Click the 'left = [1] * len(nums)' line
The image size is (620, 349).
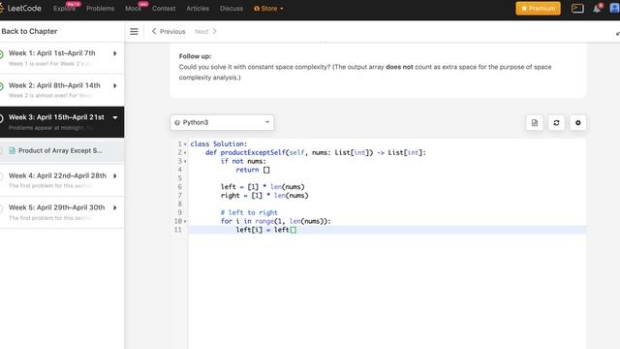(x=263, y=187)
